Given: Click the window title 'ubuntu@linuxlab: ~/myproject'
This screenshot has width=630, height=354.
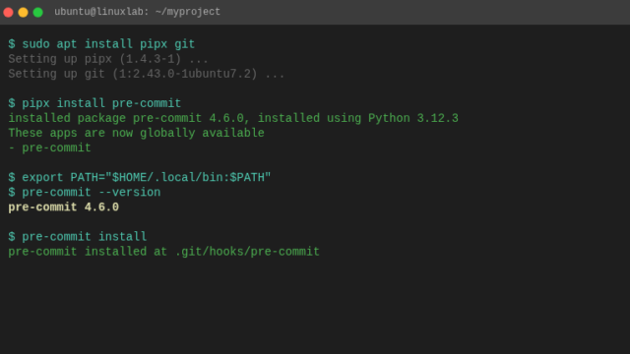Looking at the screenshot, I should coord(137,12).
